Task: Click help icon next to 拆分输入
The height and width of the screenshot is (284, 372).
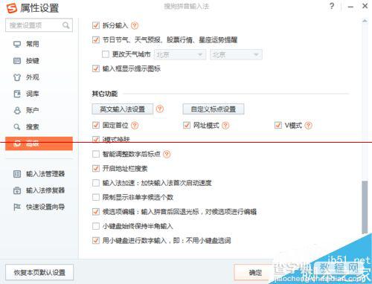Action: (x=135, y=25)
